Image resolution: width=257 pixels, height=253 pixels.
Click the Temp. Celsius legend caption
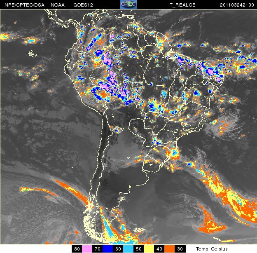212,249
